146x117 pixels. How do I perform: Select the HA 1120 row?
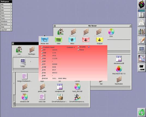49,58
